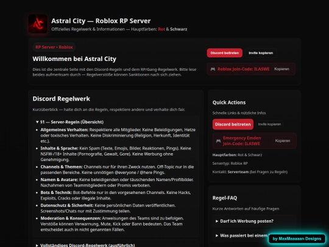Viewport: 329px width, 247px height.
Task: Open the 'by MaxMaaaaan Designs' credit badge
Action: pyautogui.click(x=297, y=239)
